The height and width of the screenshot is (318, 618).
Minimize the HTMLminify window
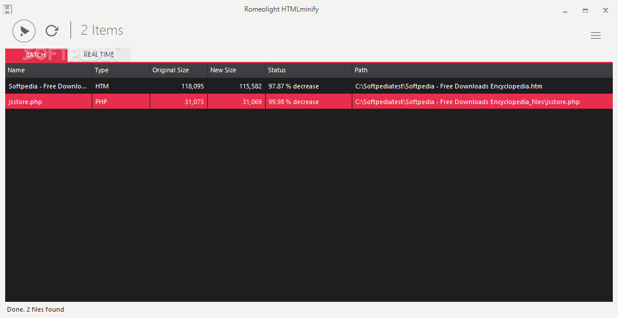pyautogui.click(x=565, y=11)
